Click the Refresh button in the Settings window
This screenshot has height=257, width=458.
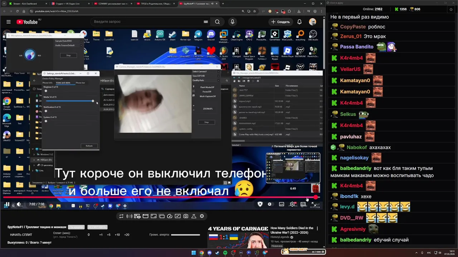point(89,146)
